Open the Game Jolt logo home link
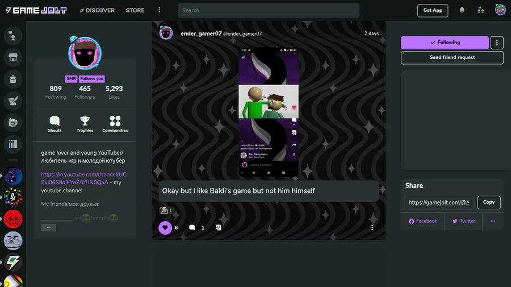 point(36,10)
